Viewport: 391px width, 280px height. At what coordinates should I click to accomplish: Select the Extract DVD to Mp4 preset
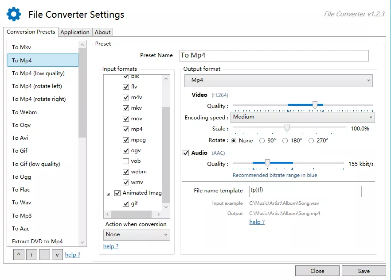[43, 241]
